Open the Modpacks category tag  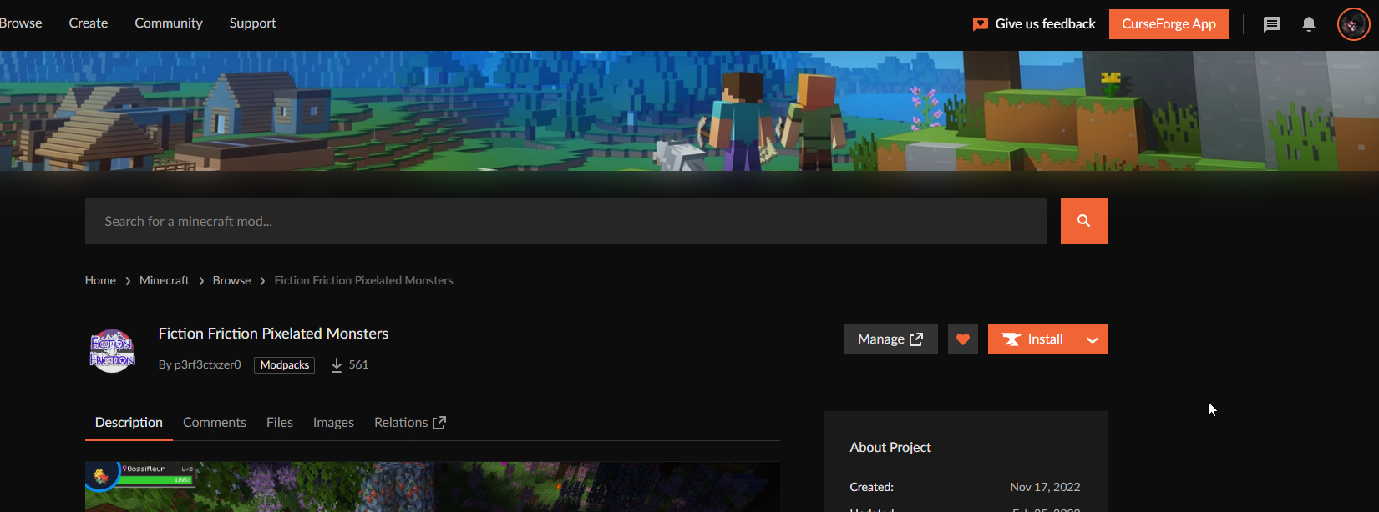point(285,365)
